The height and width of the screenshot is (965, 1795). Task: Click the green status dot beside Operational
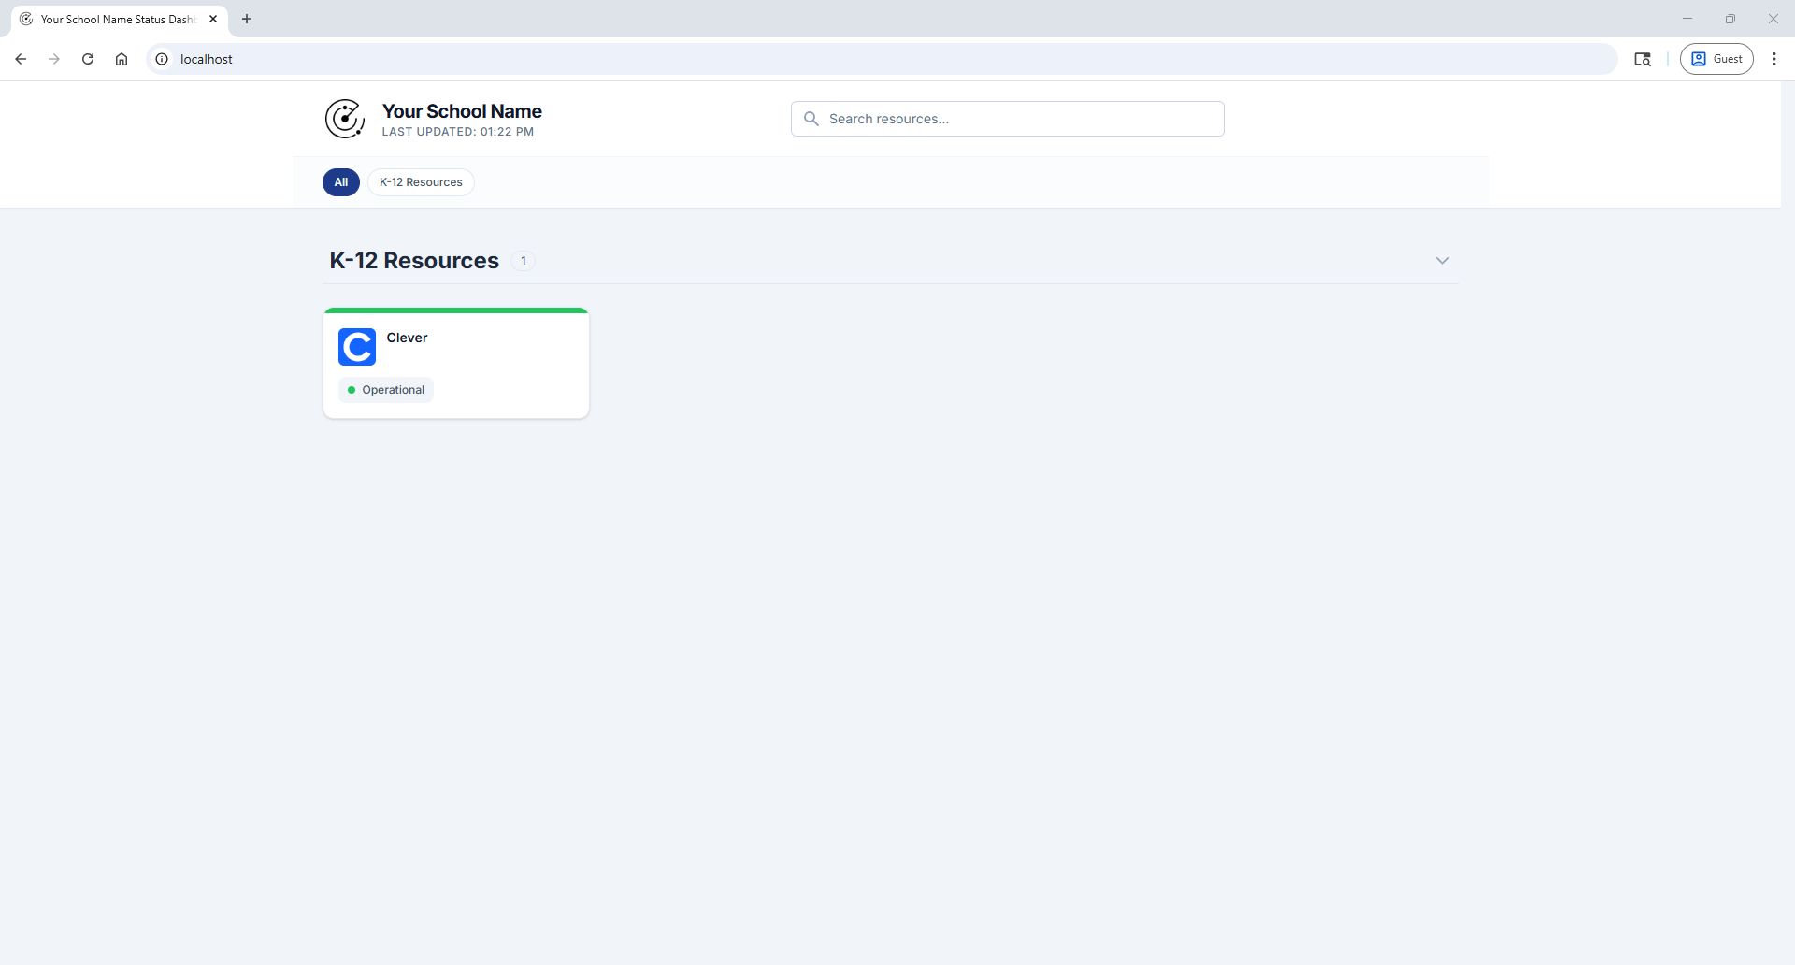[352, 389]
